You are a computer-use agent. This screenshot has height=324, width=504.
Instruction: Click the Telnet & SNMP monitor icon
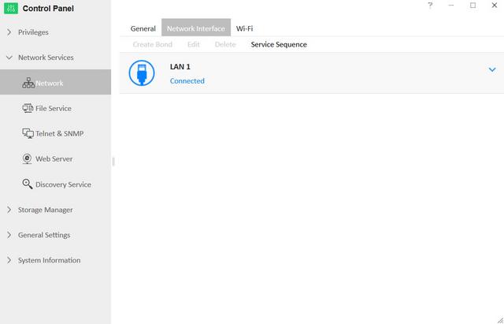(x=28, y=133)
